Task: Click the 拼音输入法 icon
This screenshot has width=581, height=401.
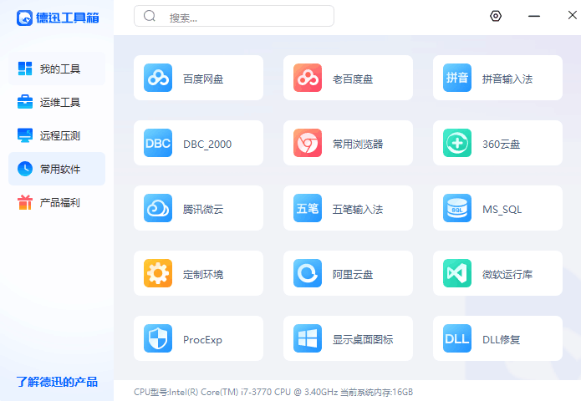Action: click(456, 79)
